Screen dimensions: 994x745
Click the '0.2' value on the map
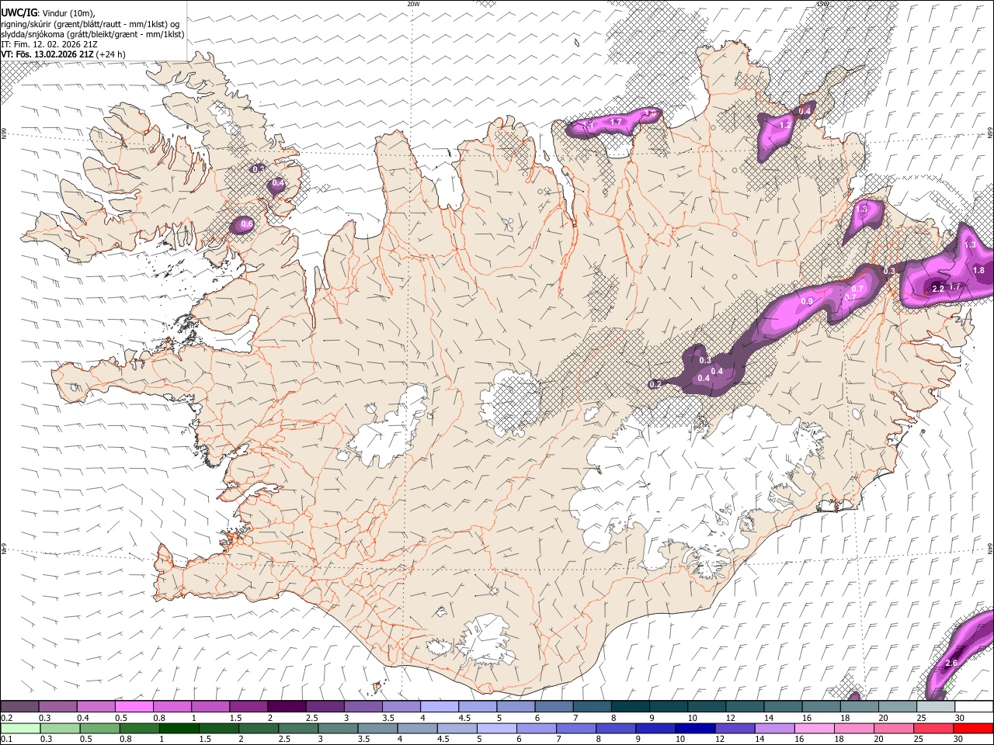coord(655,384)
